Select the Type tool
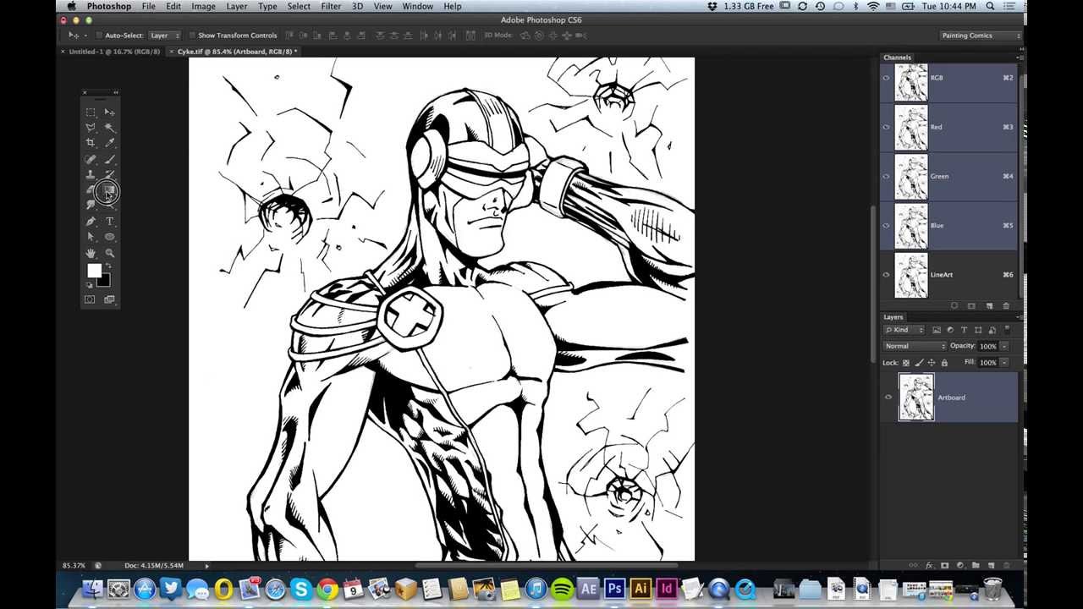The height and width of the screenshot is (609, 1083). [109, 221]
